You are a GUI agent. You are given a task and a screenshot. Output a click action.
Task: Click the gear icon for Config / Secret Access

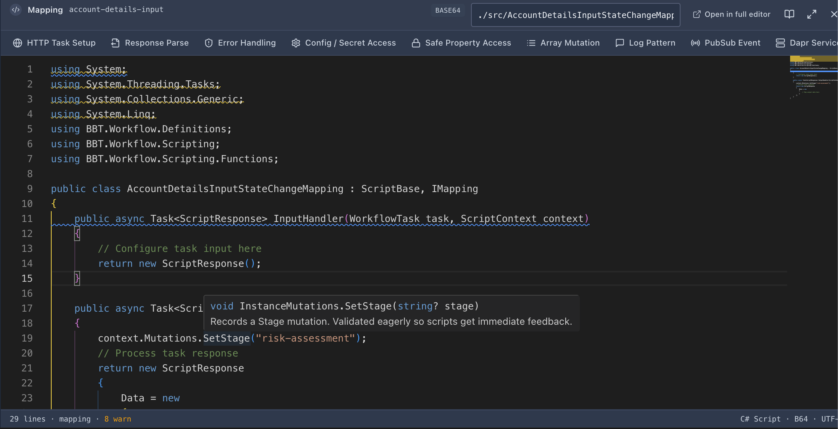(x=296, y=43)
